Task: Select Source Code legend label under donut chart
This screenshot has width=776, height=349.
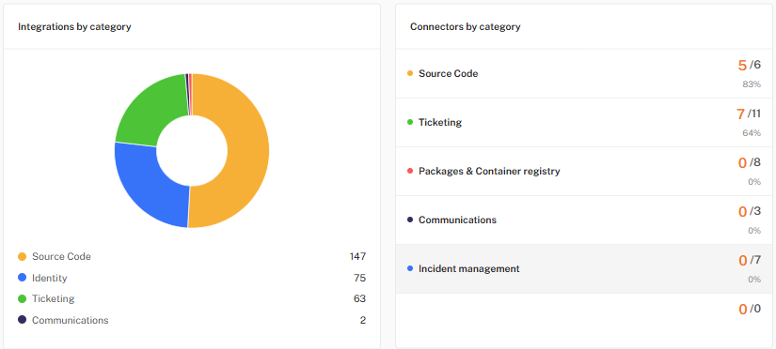Action: [x=61, y=257]
